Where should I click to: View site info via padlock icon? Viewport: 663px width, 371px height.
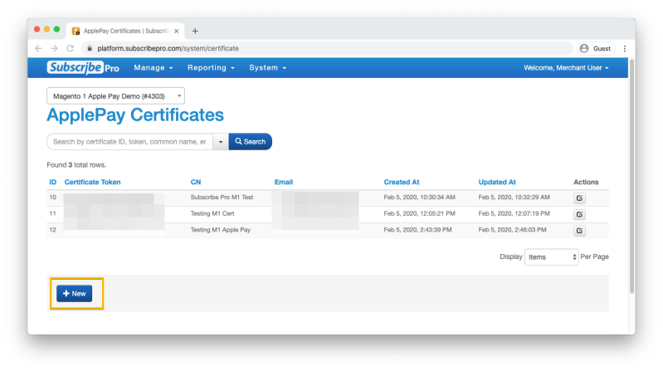[x=90, y=48]
